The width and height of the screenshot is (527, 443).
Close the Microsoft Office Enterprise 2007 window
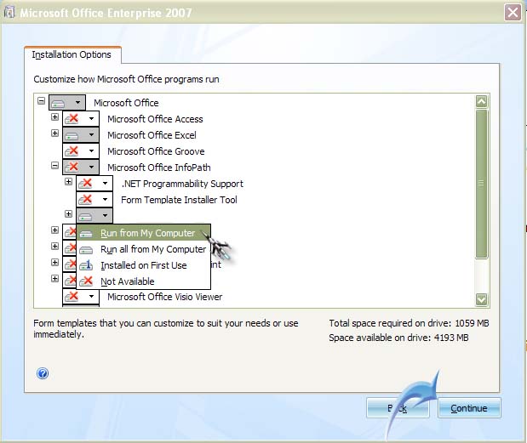click(x=513, y=13)
